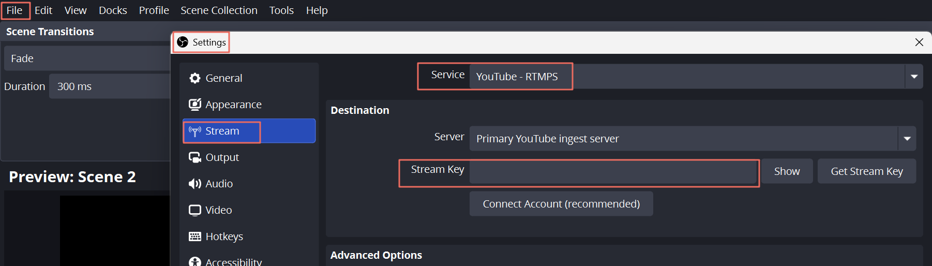Select the Stream settings tab label

pos(222,131)
